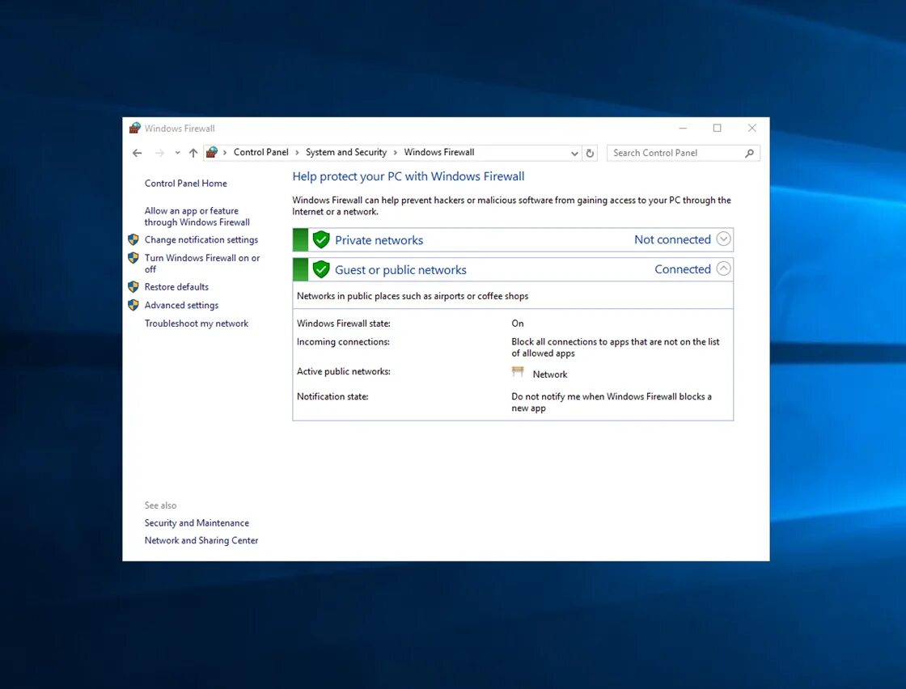Click the forward navigation arrow
Viewport: 906px width, 689px height.
tap(159, 153)
